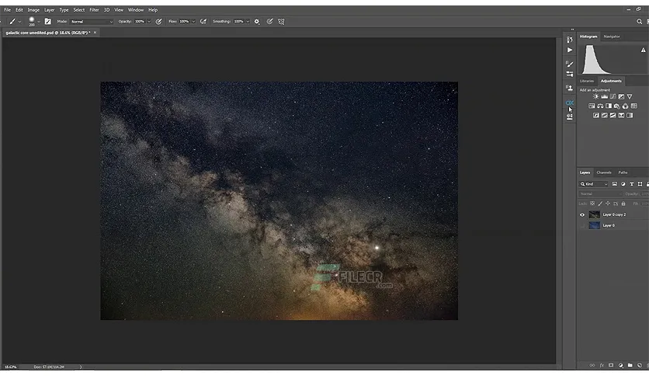The height and width of the screenshot is (376, 649).
Task: Show Layer 0 using its visibility box
Action: (582, 226)
